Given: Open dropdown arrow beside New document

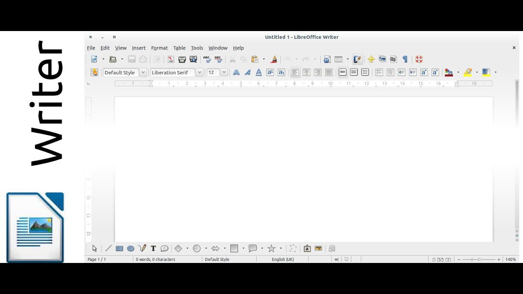Looking at the screenshot, I should click(103, 59).
